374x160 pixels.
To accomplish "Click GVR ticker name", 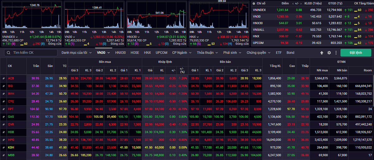I will [x=11, y=124].
